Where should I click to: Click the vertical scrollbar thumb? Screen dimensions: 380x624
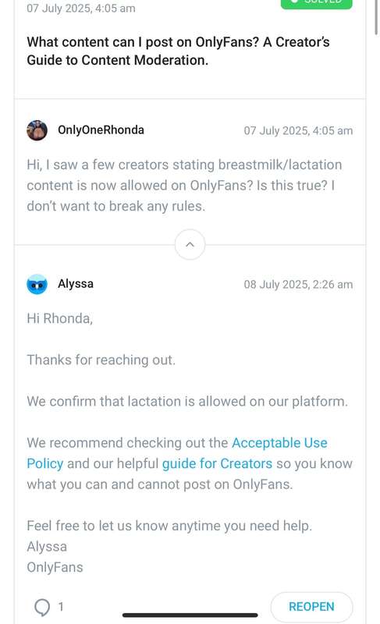(376, 16)
